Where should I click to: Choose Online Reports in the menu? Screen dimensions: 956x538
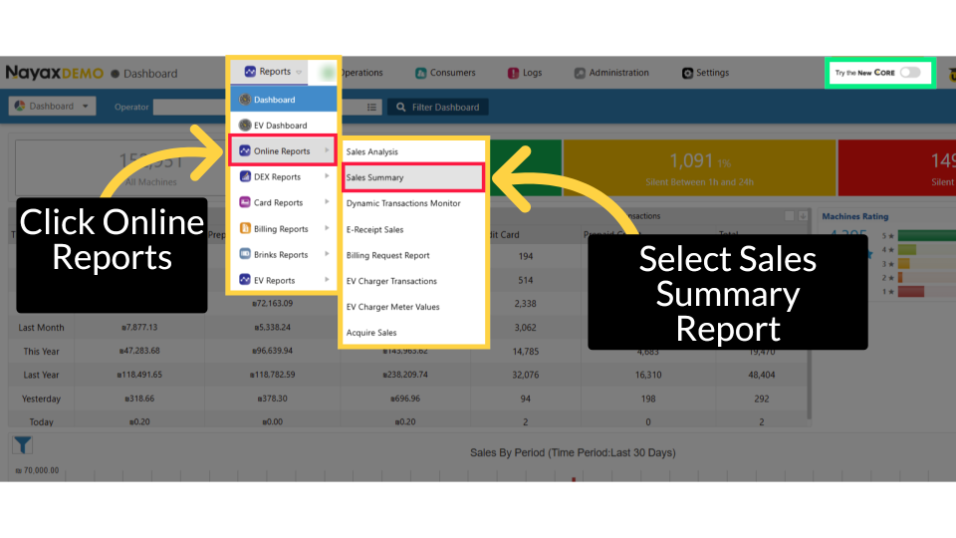[284, 150]
